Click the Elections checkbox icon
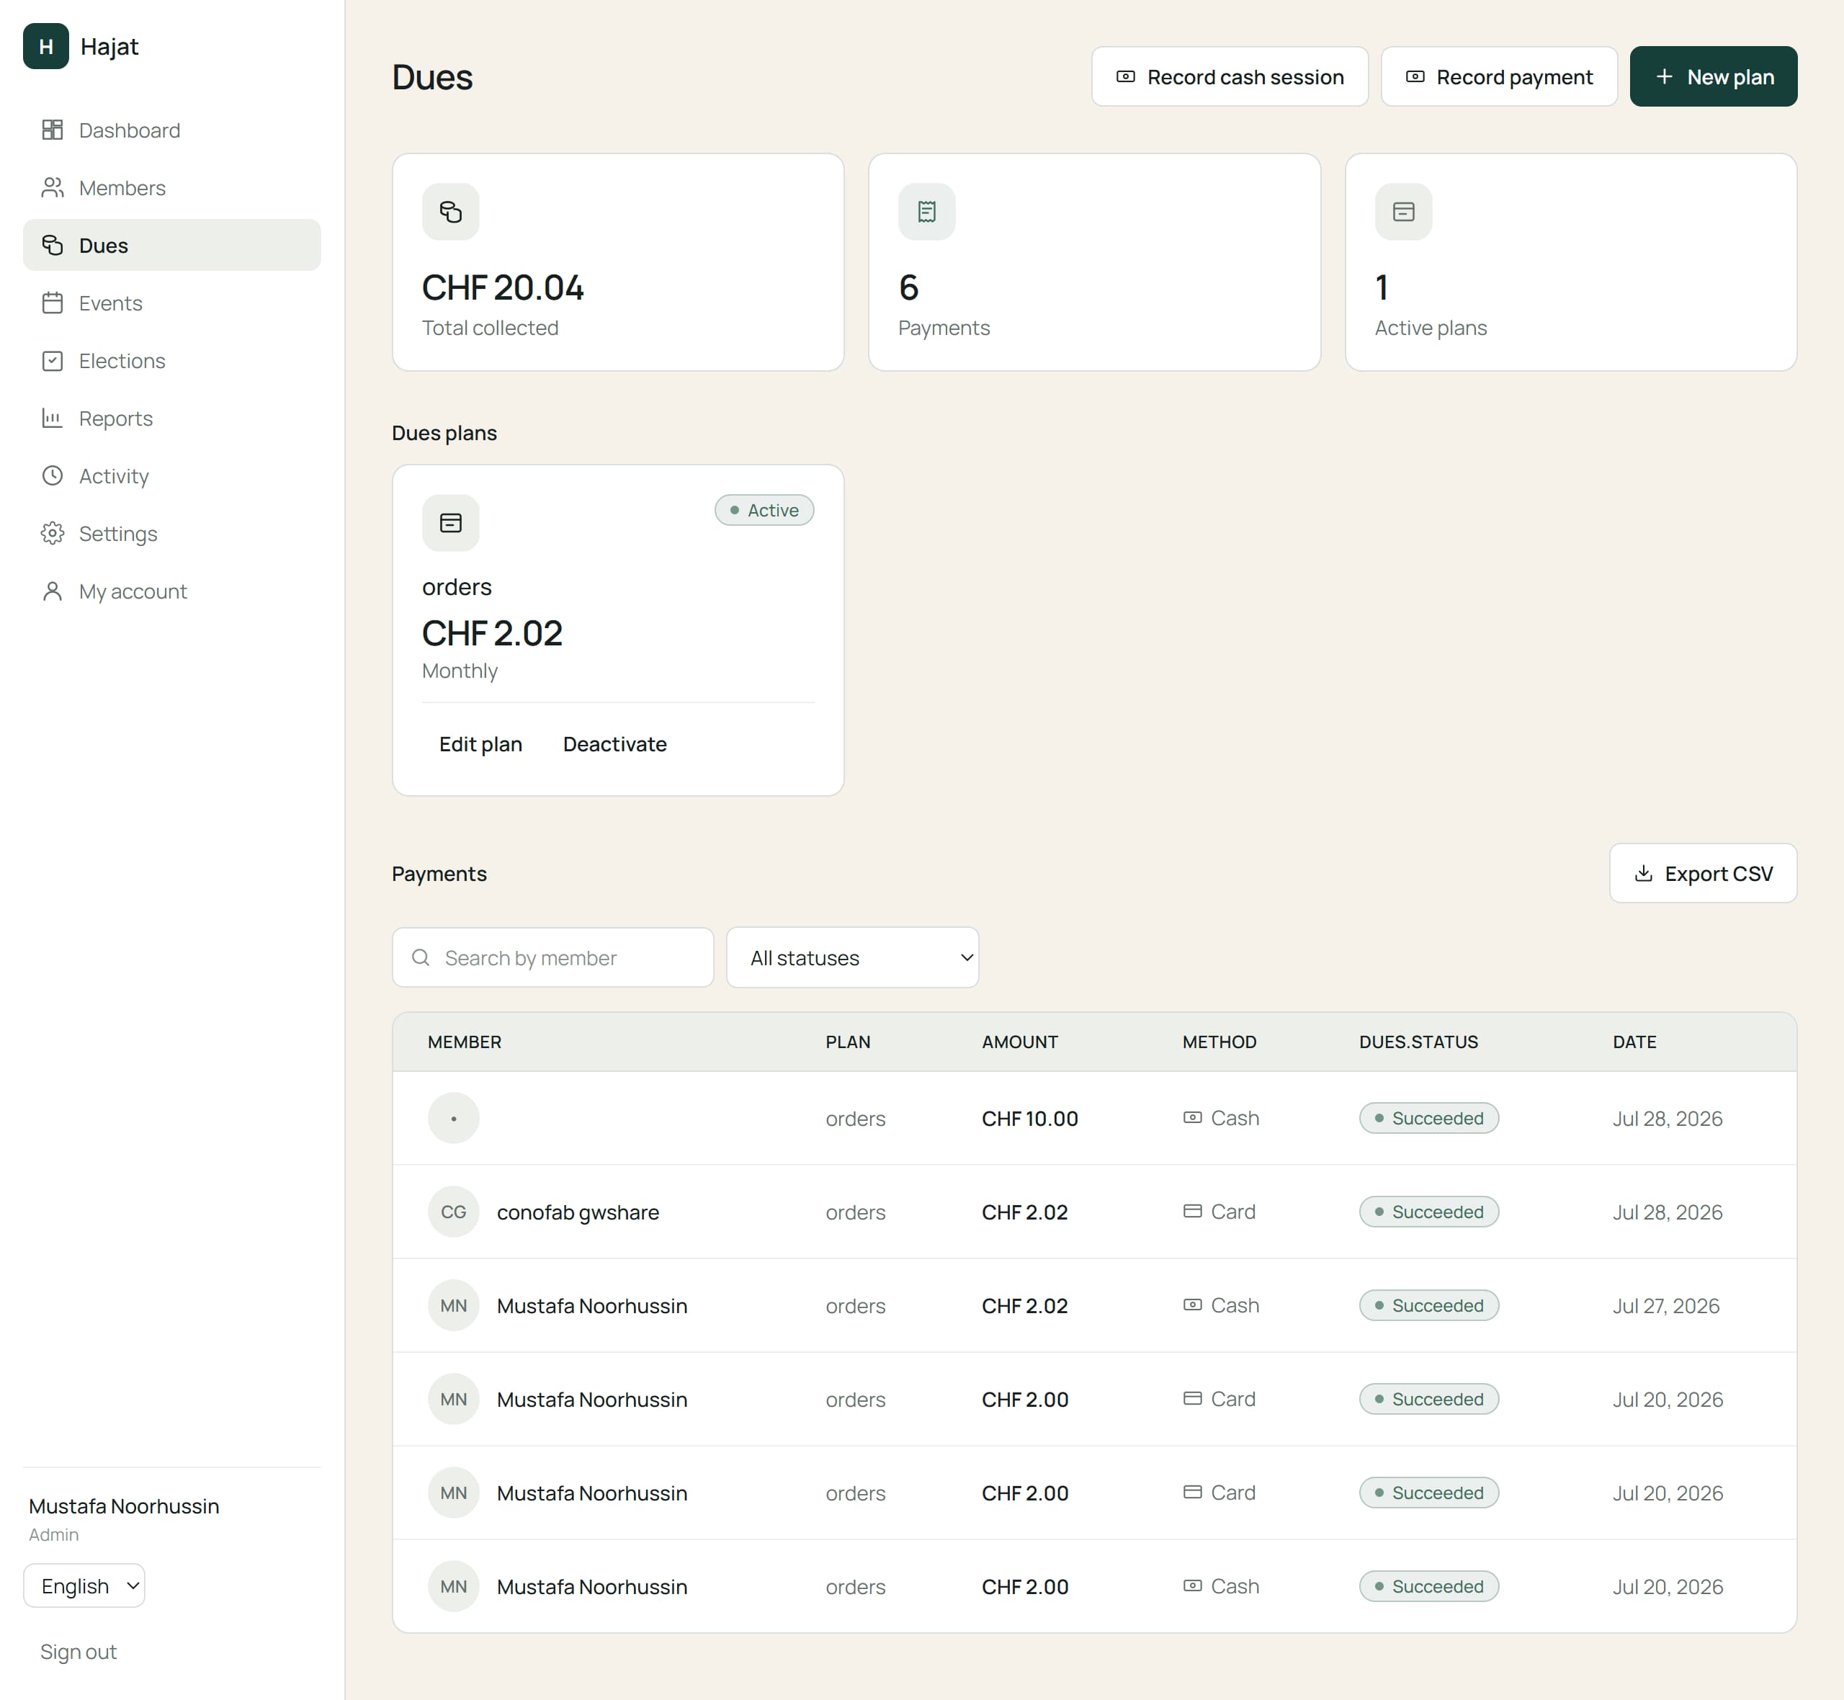 click(53, 361)
